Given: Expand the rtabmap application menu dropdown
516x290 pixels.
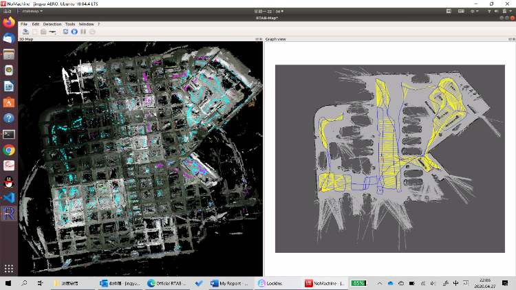Looking at the screenshot, I should (x=32, y=11).
